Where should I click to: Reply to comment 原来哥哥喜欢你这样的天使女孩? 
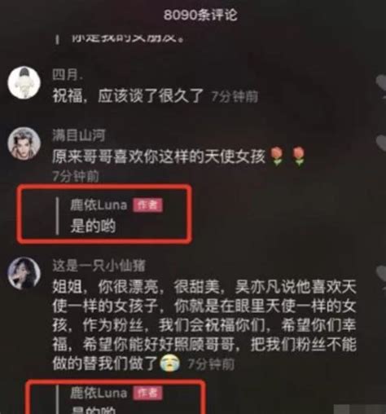click(159, 156)
